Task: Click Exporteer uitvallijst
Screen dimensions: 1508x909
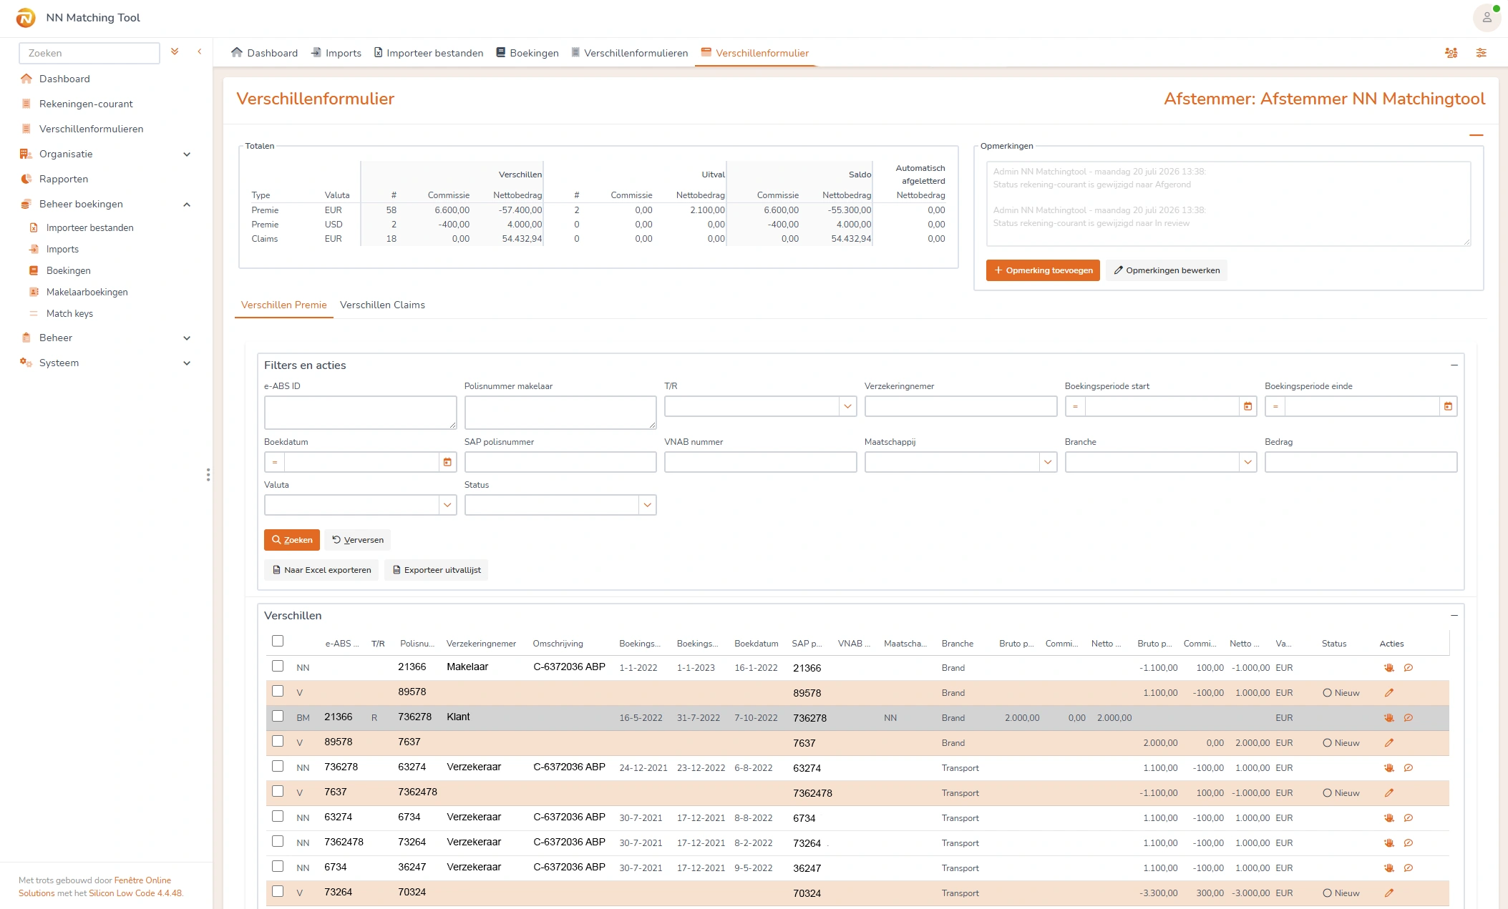Action: 436,570
